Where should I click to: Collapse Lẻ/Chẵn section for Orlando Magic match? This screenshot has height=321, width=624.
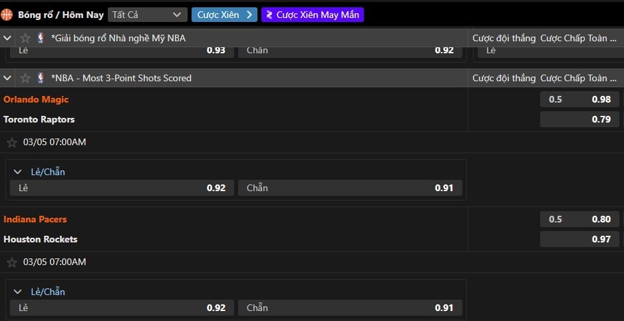point(17,172)
